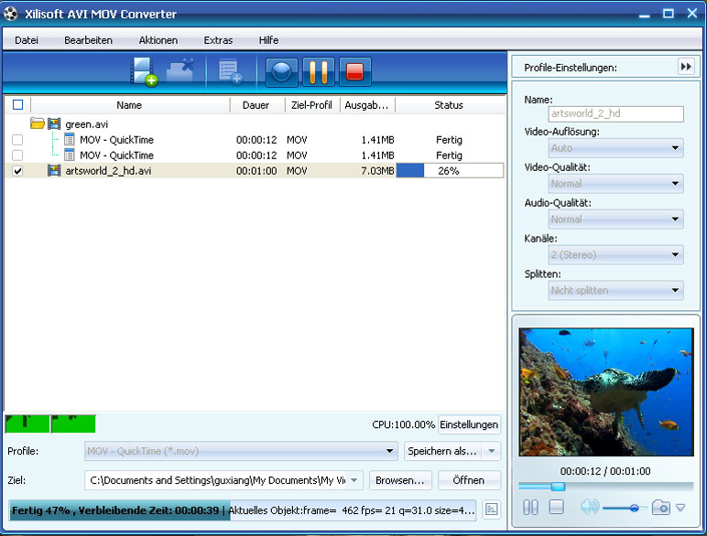Stop conversion with the red square button
Viewport: 707px width, 536px height.
(354, 71)
